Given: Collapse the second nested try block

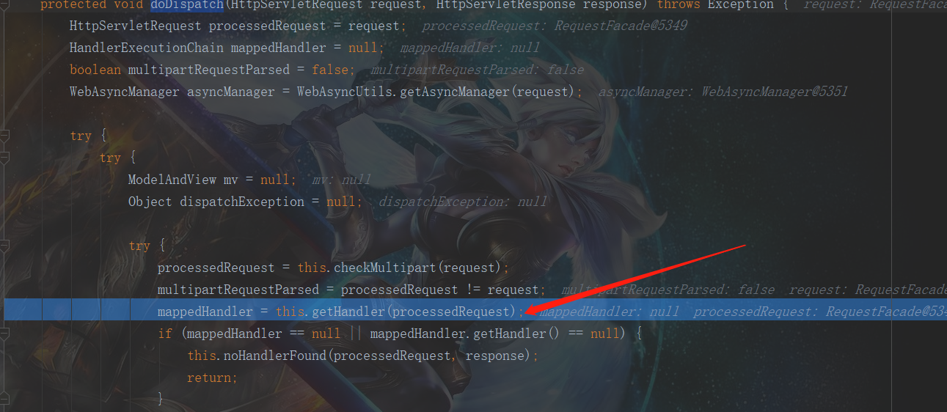Looking at the screenshot, I should [4, 158].
